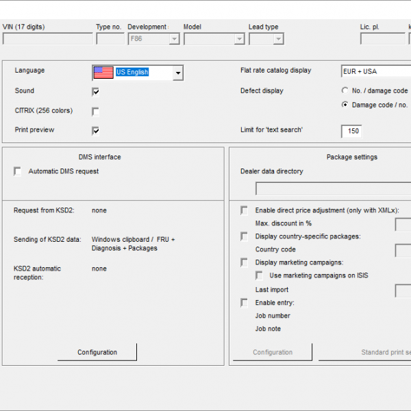Screen dimensions: 411x411
Task: Check Display country-specific packages
Action: tap(245, 236)
